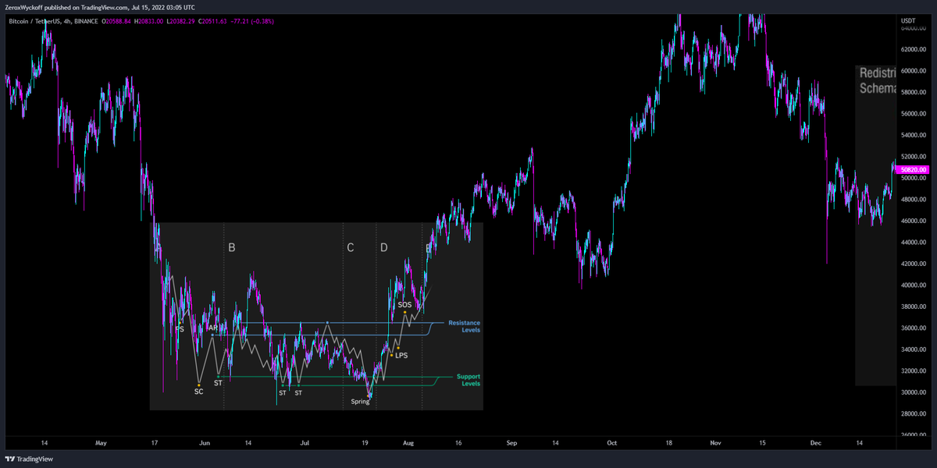The width and height of the screenshot is (937, 468).
Task: Click the Oct label on time axis
Action: point(611,443)
